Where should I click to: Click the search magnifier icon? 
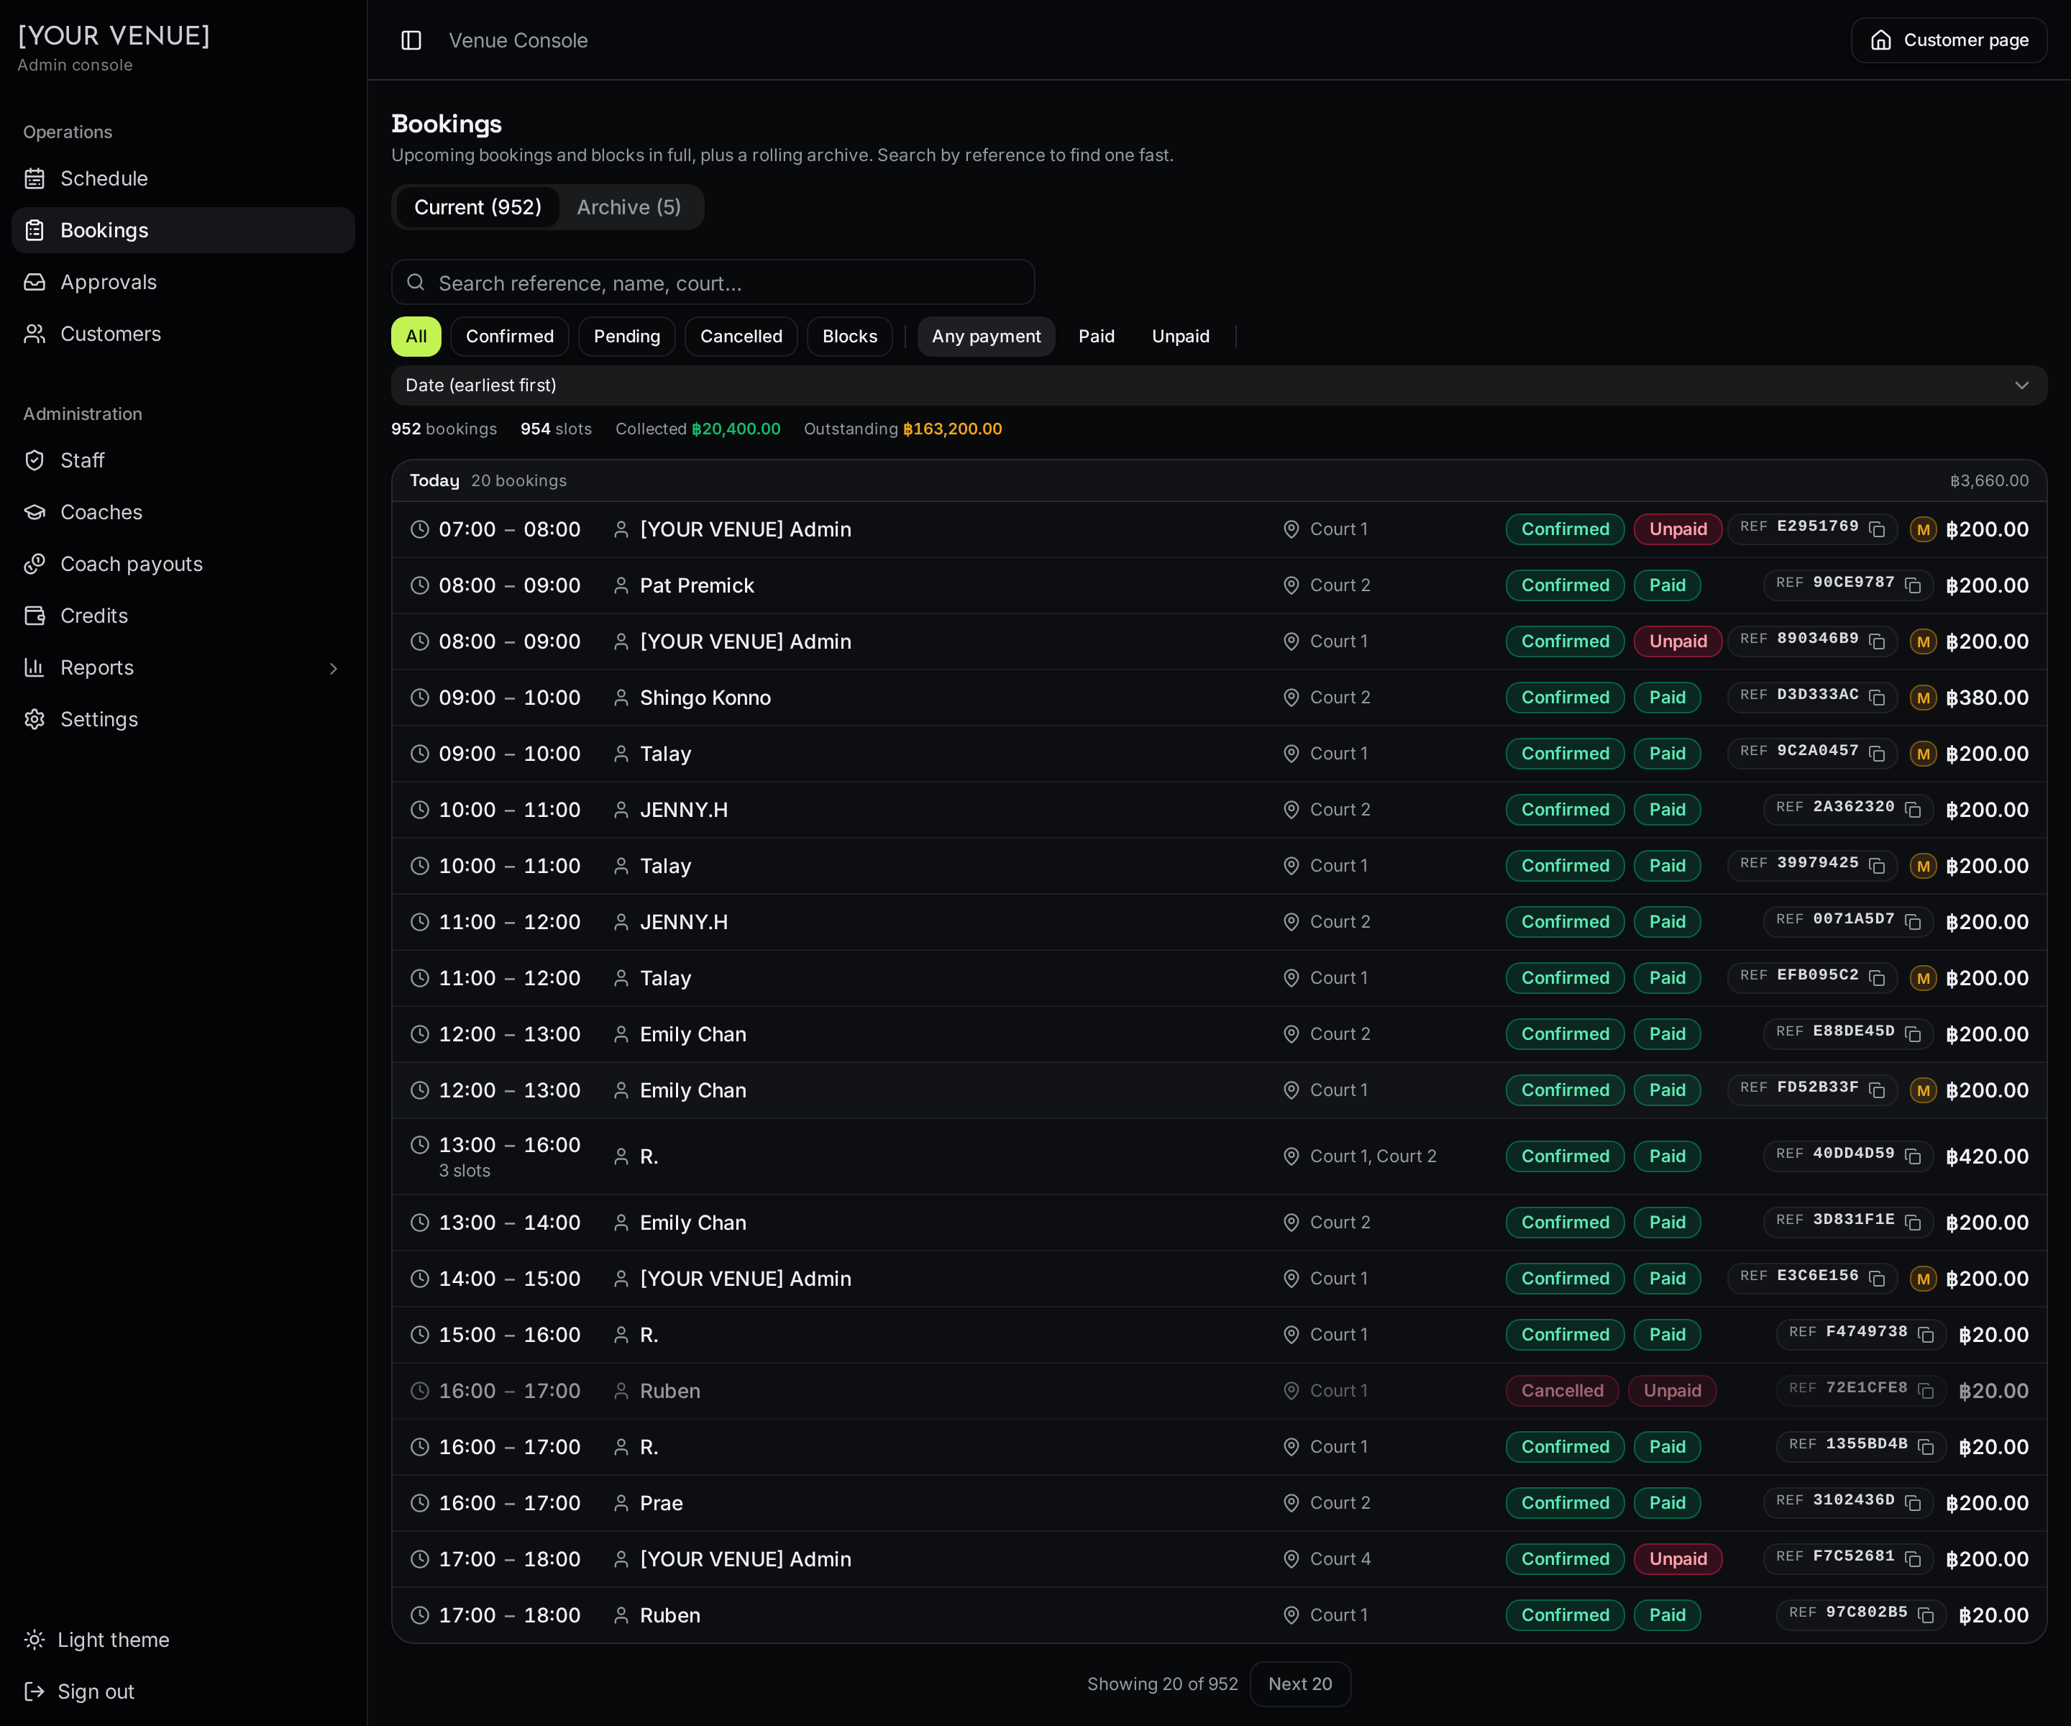(x=416, y=282)
